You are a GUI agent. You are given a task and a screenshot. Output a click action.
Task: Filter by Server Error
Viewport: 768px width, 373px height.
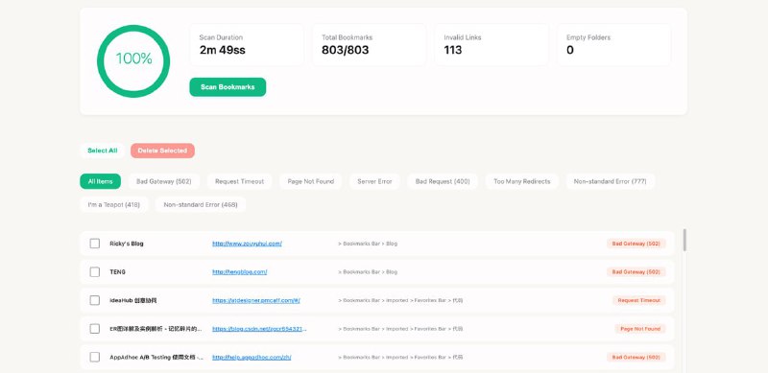pyautogui.click(x=374, y=181)
